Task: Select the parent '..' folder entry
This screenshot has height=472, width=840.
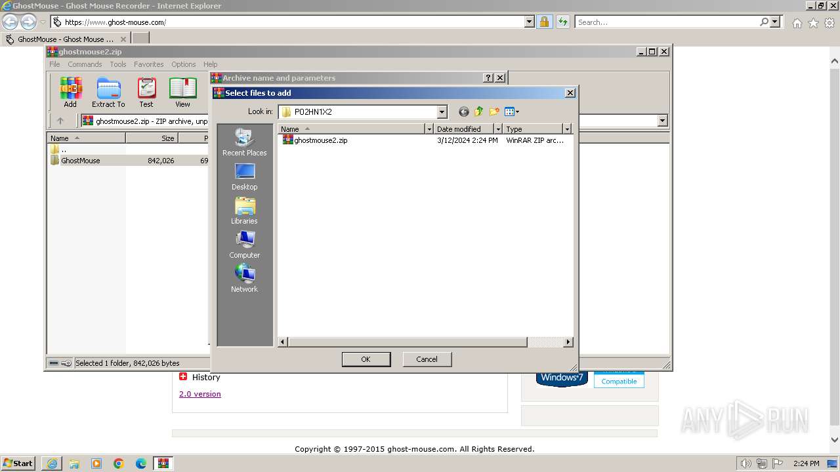Action: tap(63, 149)
